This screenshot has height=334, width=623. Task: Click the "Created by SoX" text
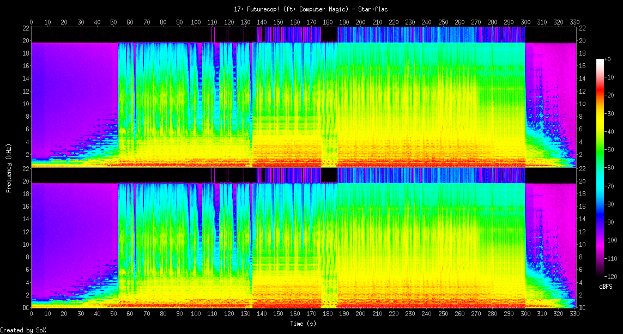point(22,330)
